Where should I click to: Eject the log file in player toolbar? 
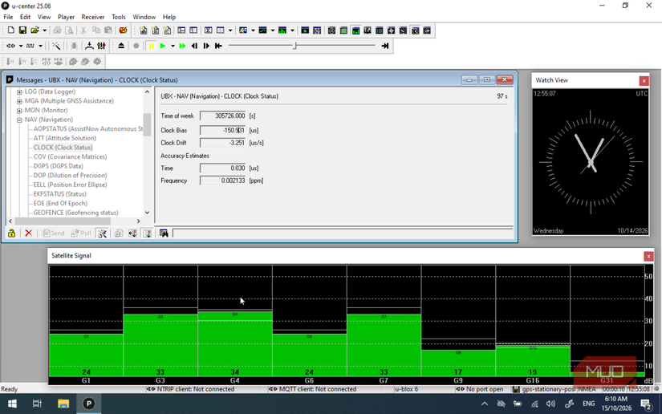(121, 46)
